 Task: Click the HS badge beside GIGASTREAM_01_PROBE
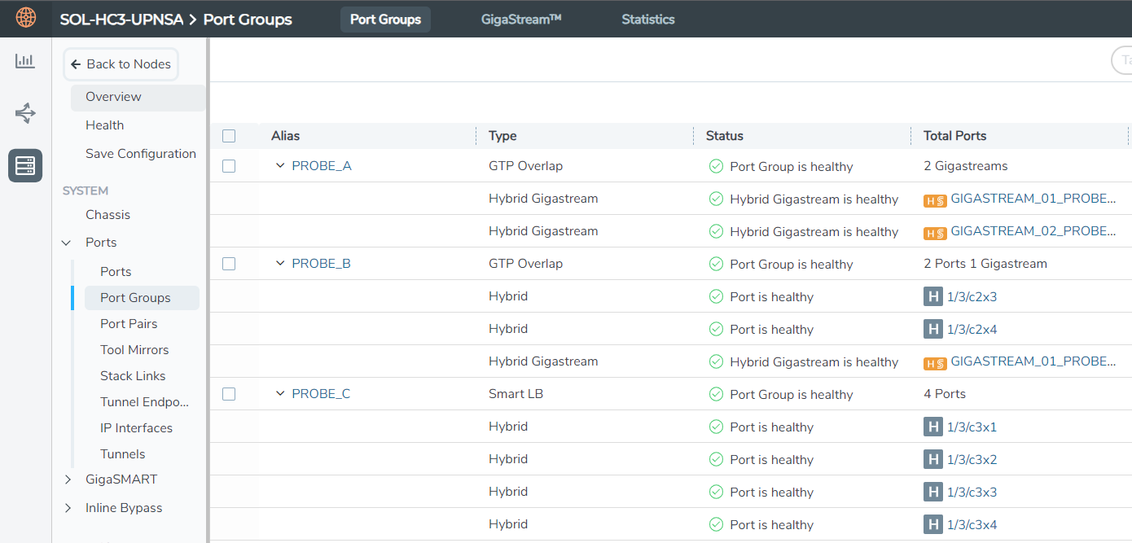click(935, 198)
